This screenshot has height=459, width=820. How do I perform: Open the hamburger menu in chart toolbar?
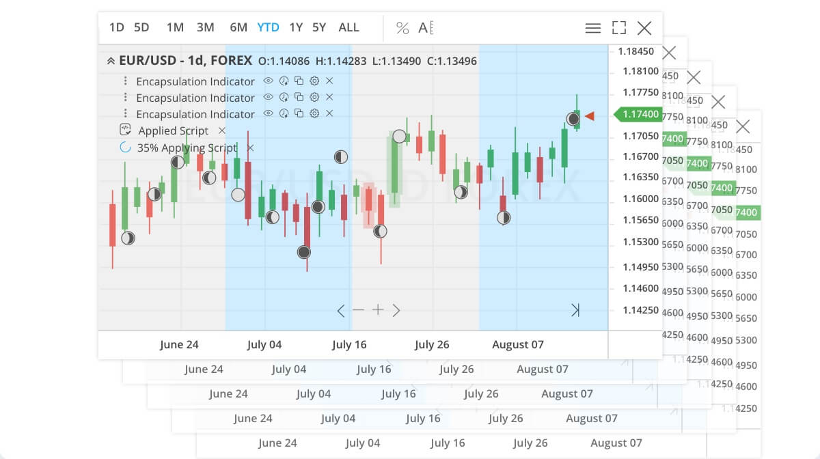(x=592, y=28)
